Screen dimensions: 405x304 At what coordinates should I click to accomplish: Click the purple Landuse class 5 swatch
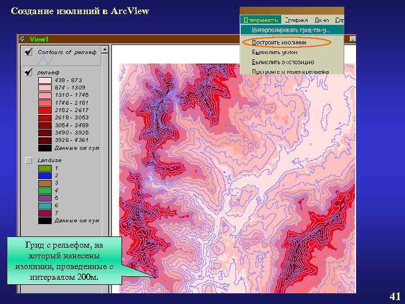(x=45, y=198)
